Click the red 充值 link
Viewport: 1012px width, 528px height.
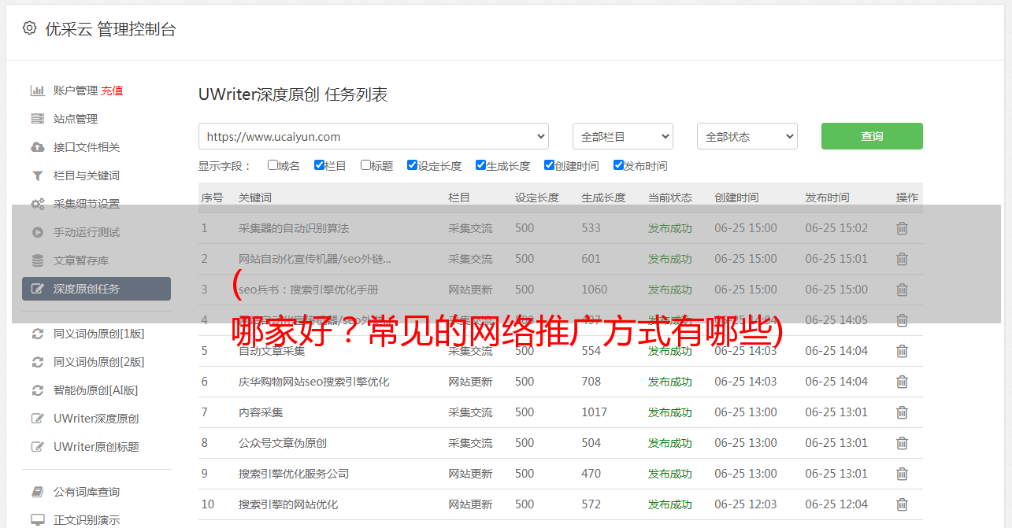(112, 90)
